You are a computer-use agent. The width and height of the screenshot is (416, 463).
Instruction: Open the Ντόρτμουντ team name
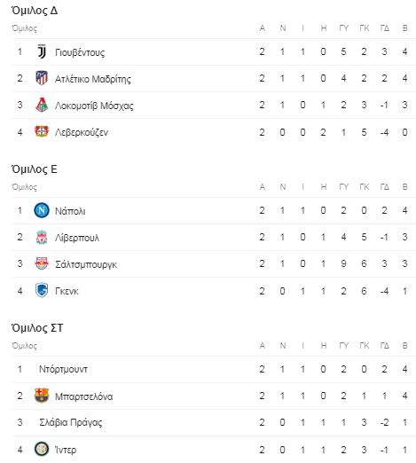(63, 369)
